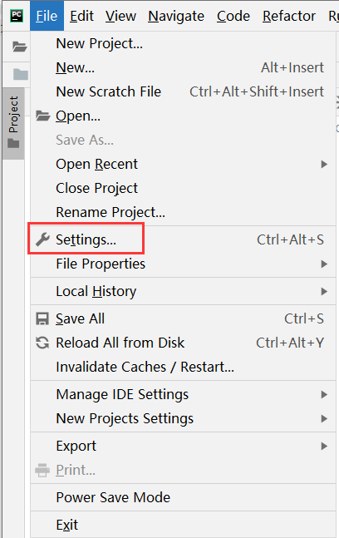
Task: Click the floppy disk Save All icon
Action: pos(42,318)
